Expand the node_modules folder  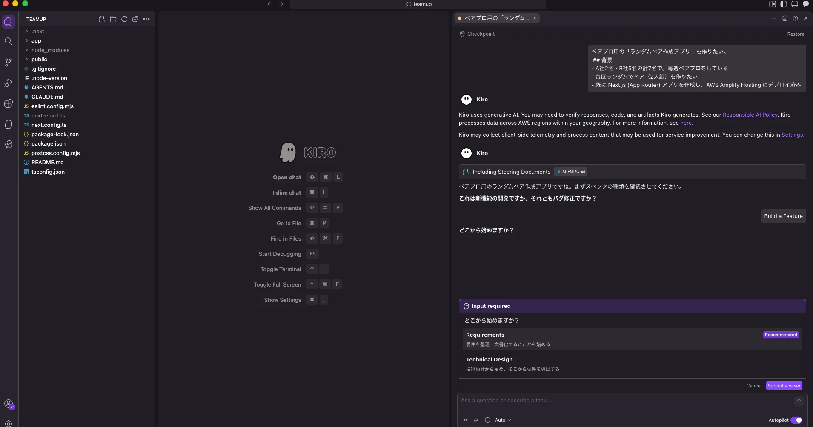[87, 50]
